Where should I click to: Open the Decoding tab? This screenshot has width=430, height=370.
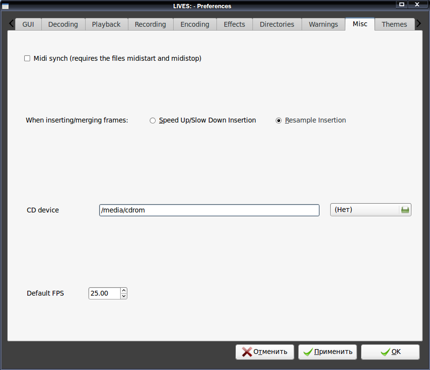pyautogui.click(x=63, y=24)
